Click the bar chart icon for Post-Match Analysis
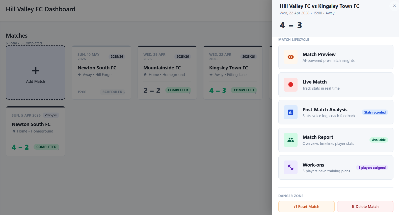The width and height of the screenshot is (399, 215). [x=290, y=112]
